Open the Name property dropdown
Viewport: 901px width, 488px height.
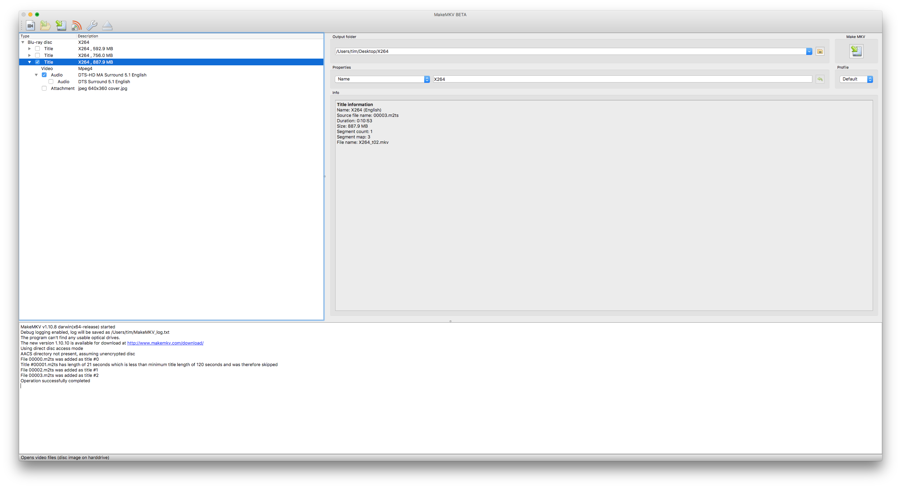(x=382, y=79)
